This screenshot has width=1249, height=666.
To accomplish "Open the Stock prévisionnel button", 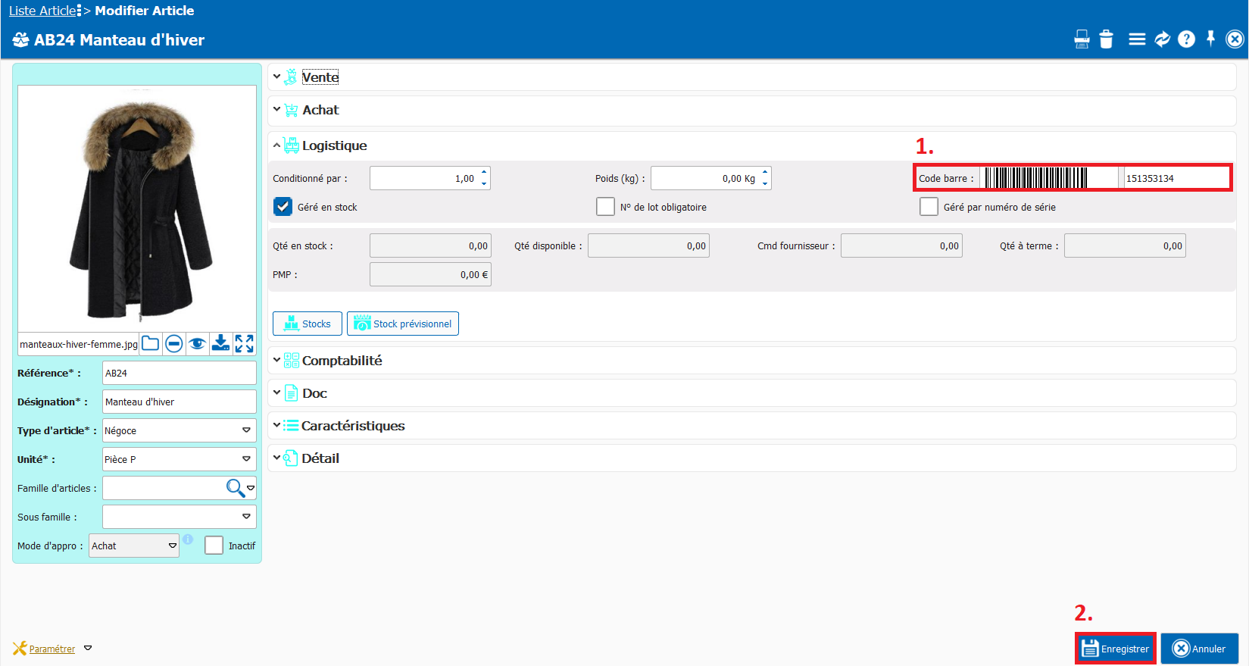I will (403, 324).
